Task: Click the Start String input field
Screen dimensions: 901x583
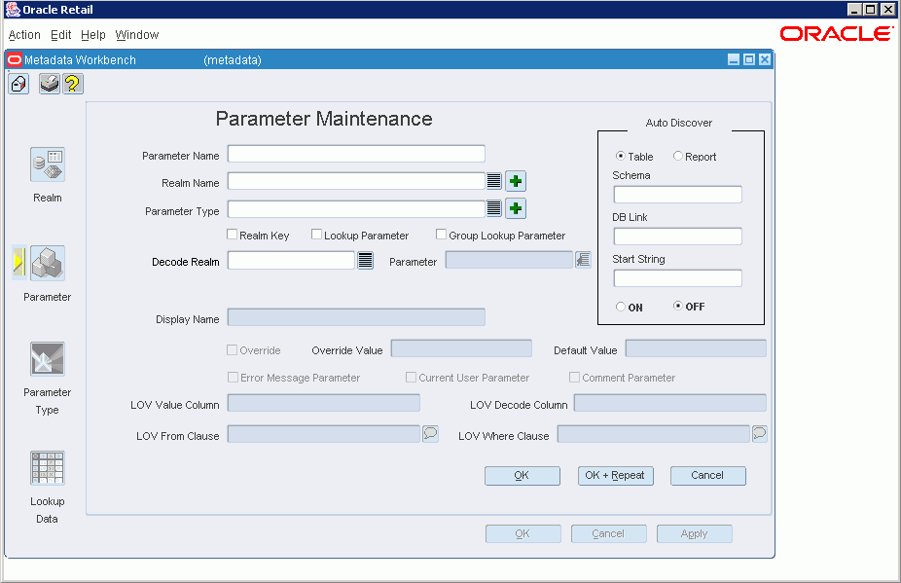Action: (677, 278)
